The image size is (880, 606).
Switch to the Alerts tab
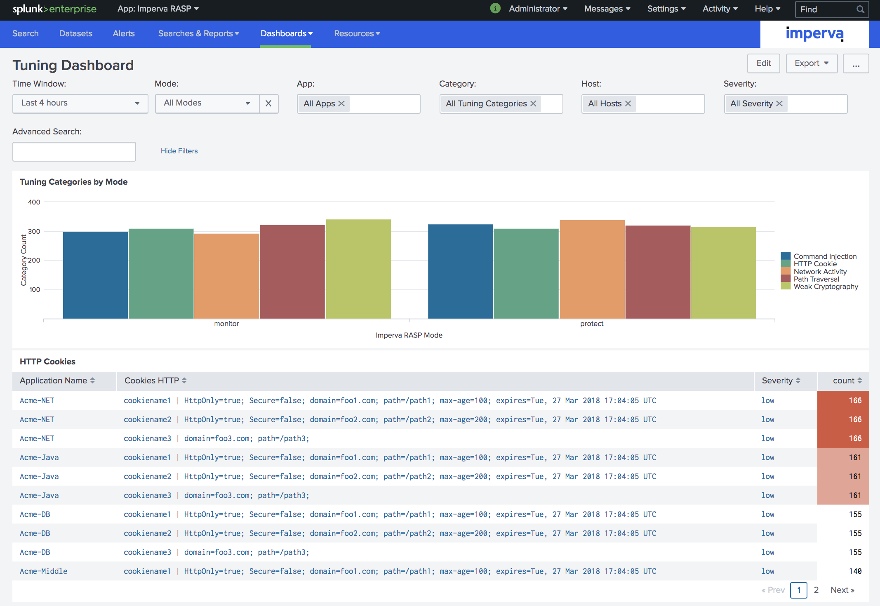click(x=123, y=33)
